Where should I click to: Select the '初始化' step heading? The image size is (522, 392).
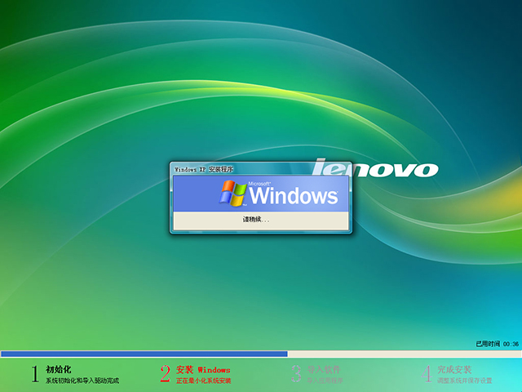[59, 369]
